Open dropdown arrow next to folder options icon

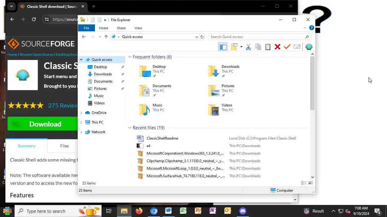pyautogui.click(x=241, y=47)
